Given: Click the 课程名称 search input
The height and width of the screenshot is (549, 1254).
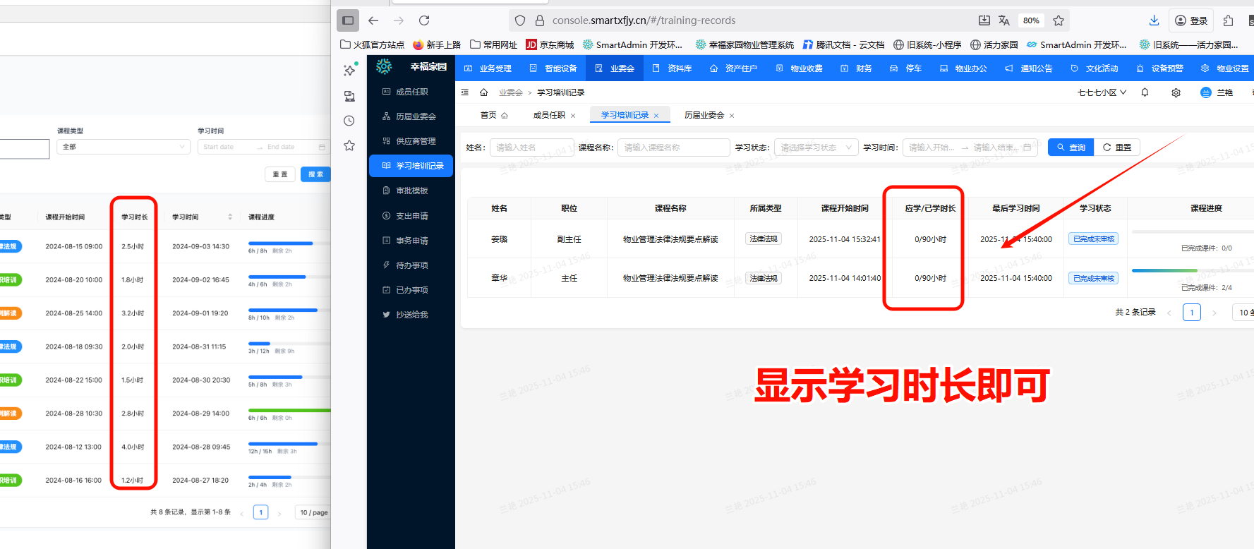Looking at the screenshot, I should tap(674, 147).
